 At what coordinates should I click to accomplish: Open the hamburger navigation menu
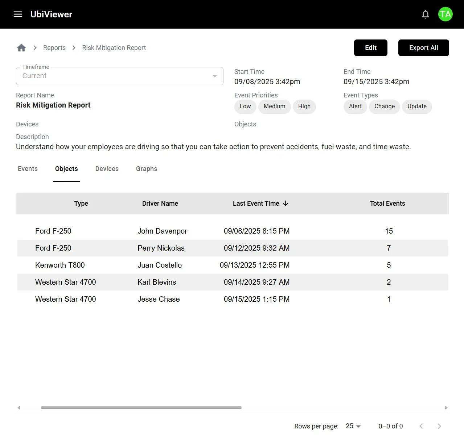pyautogui.click(x=18, y=14)
